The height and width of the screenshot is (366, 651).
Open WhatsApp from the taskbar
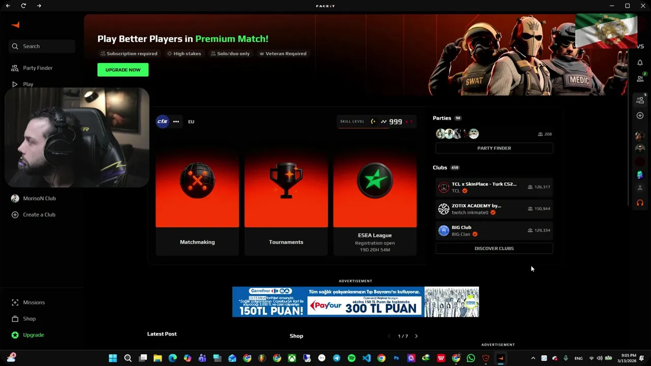470,358
